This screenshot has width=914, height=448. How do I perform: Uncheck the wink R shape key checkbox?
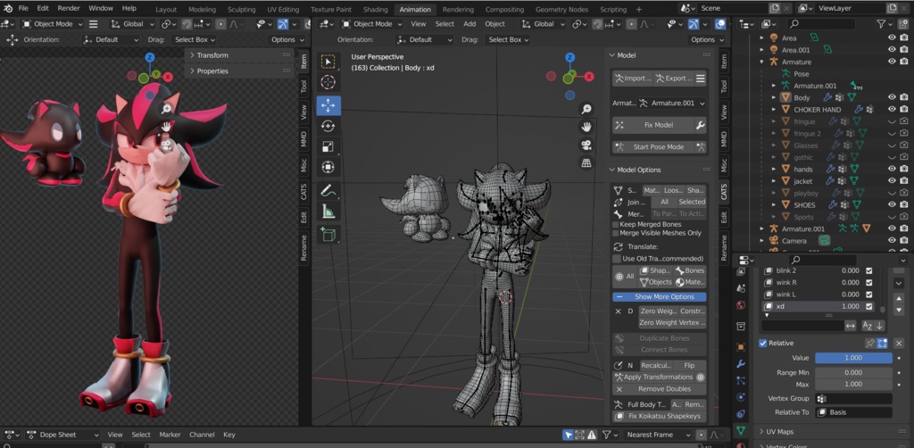869,283
